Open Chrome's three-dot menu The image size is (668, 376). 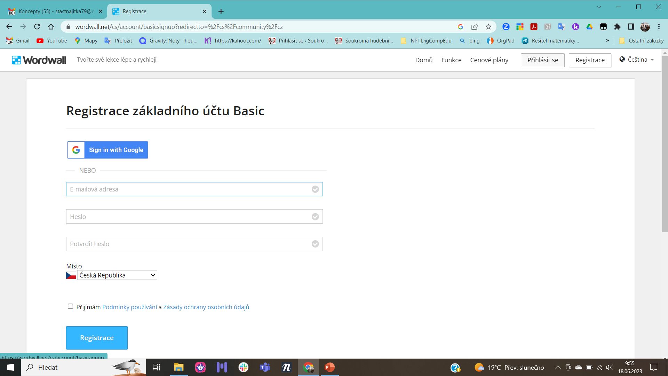click(x=659, y=26)
